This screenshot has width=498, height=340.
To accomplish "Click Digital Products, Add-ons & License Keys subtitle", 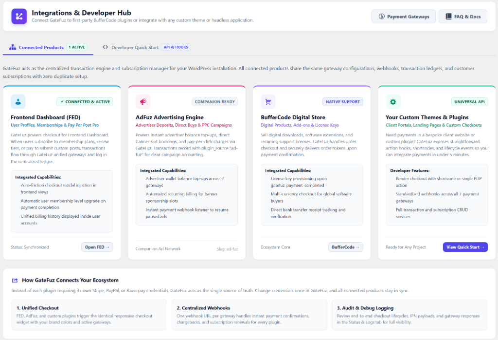I will point(300,125).
